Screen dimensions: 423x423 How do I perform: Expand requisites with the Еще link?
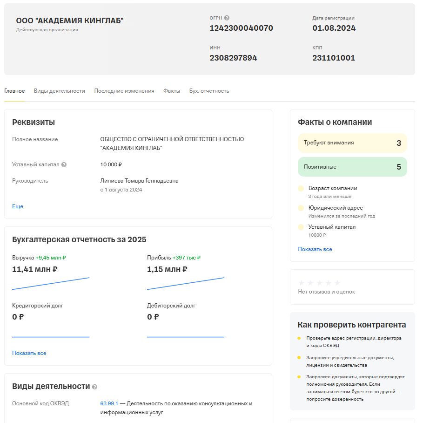click(18, 206)
